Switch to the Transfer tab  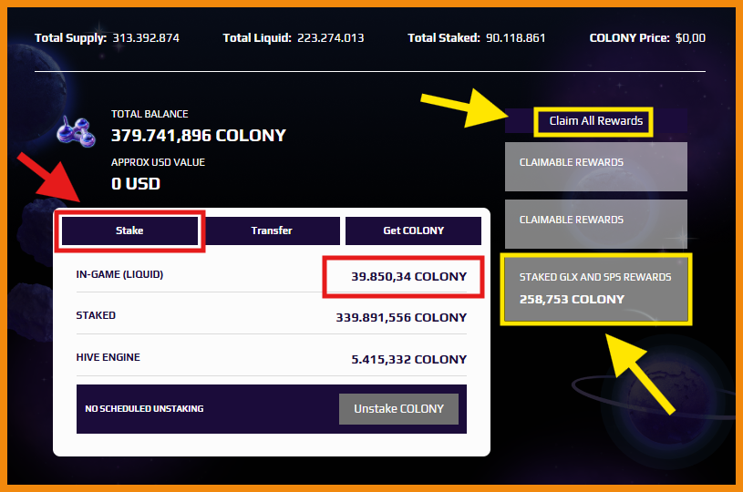pyautogui.click(x=272, y=231)
